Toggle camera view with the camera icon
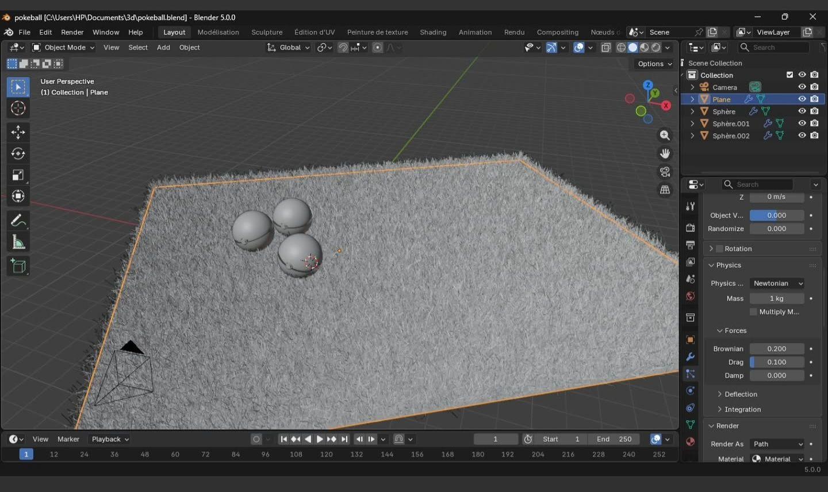The height and width of the screenshot is (492, 828). 665,172
